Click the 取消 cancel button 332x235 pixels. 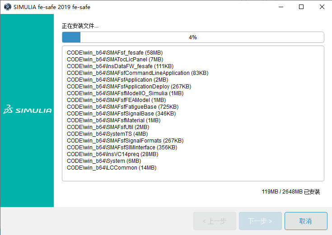[x=306, y=221]
